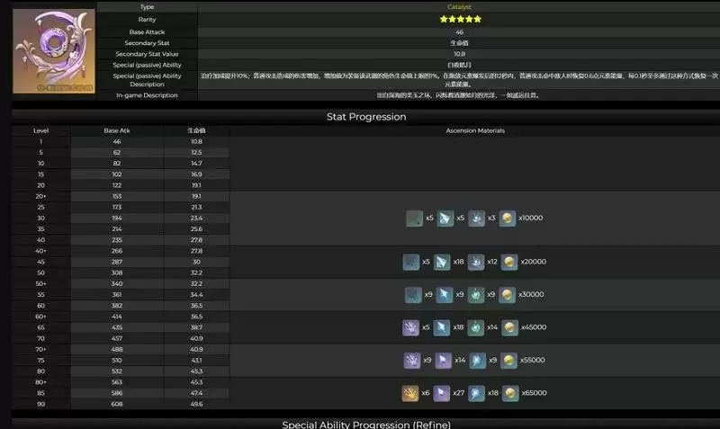Select the gold material icon marked x6
The height and width of the screenshot is (429, 720).
(411, 393)
